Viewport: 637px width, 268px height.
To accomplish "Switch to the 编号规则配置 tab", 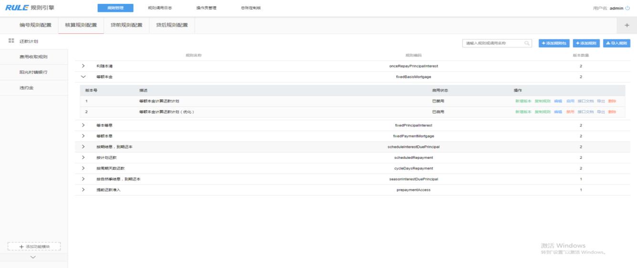I will tap(35, 25).
